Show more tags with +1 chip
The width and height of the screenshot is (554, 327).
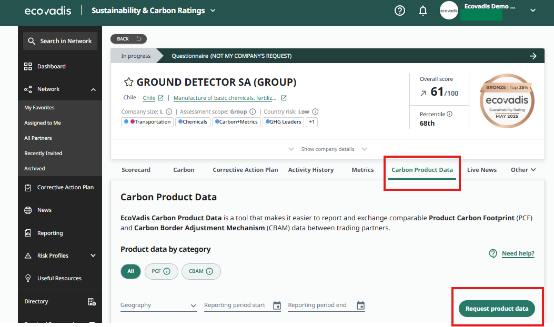pyautogui.click(x=311, y=122)
